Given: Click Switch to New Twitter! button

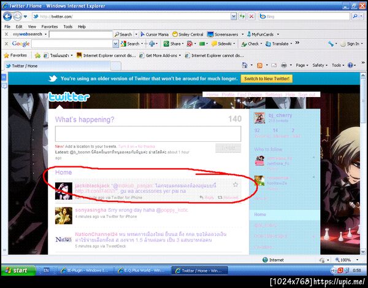Looking at the screenshot, I should tap(267, 79).
